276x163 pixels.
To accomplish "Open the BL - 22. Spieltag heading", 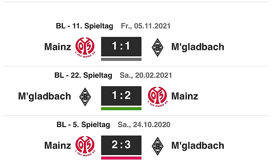I will (83, 75).
